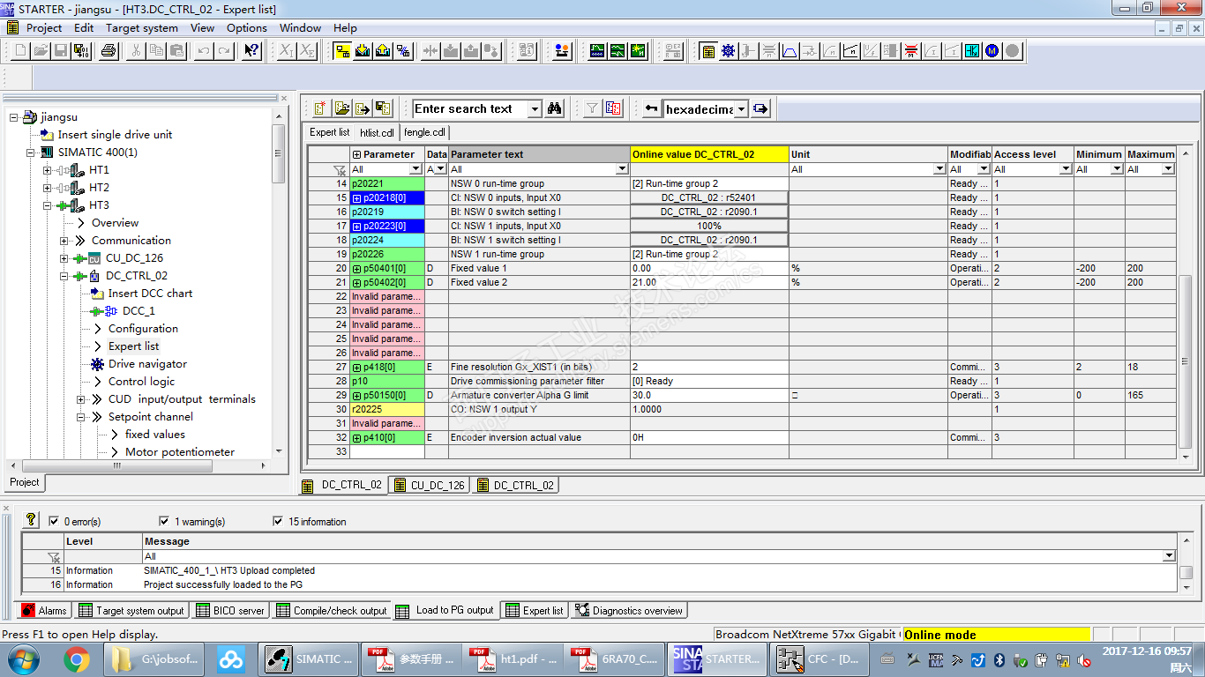Click the right arrow icon after hexadecimal box
Screen dimensions: 1205x677
(760, 108)
